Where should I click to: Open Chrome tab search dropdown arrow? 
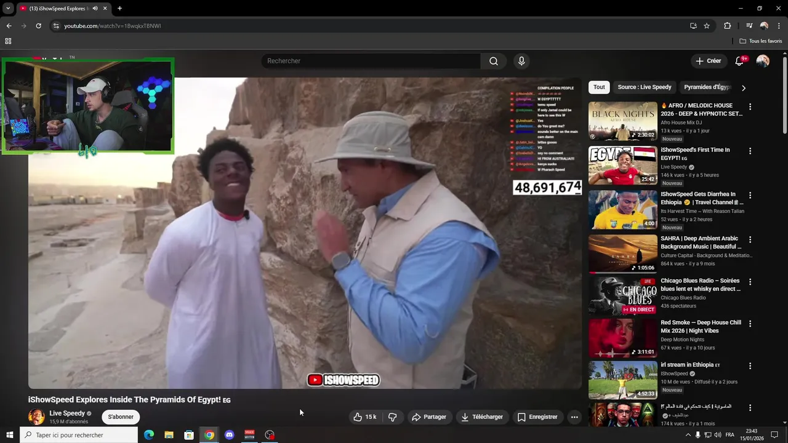(8, 8)
